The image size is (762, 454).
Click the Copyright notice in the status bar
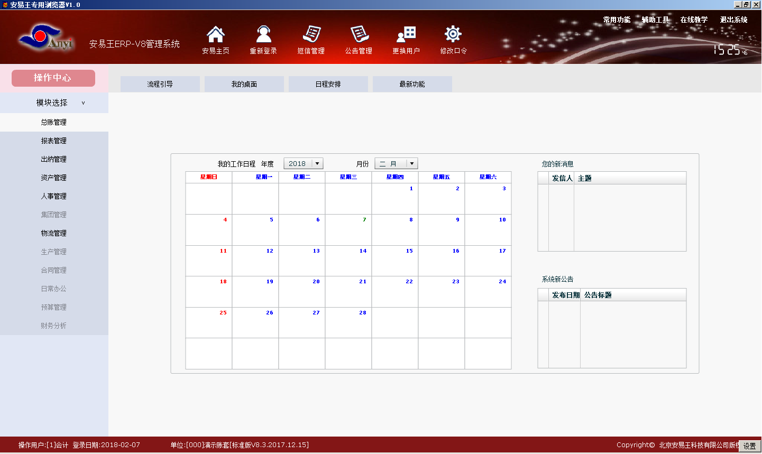[677, 445]
